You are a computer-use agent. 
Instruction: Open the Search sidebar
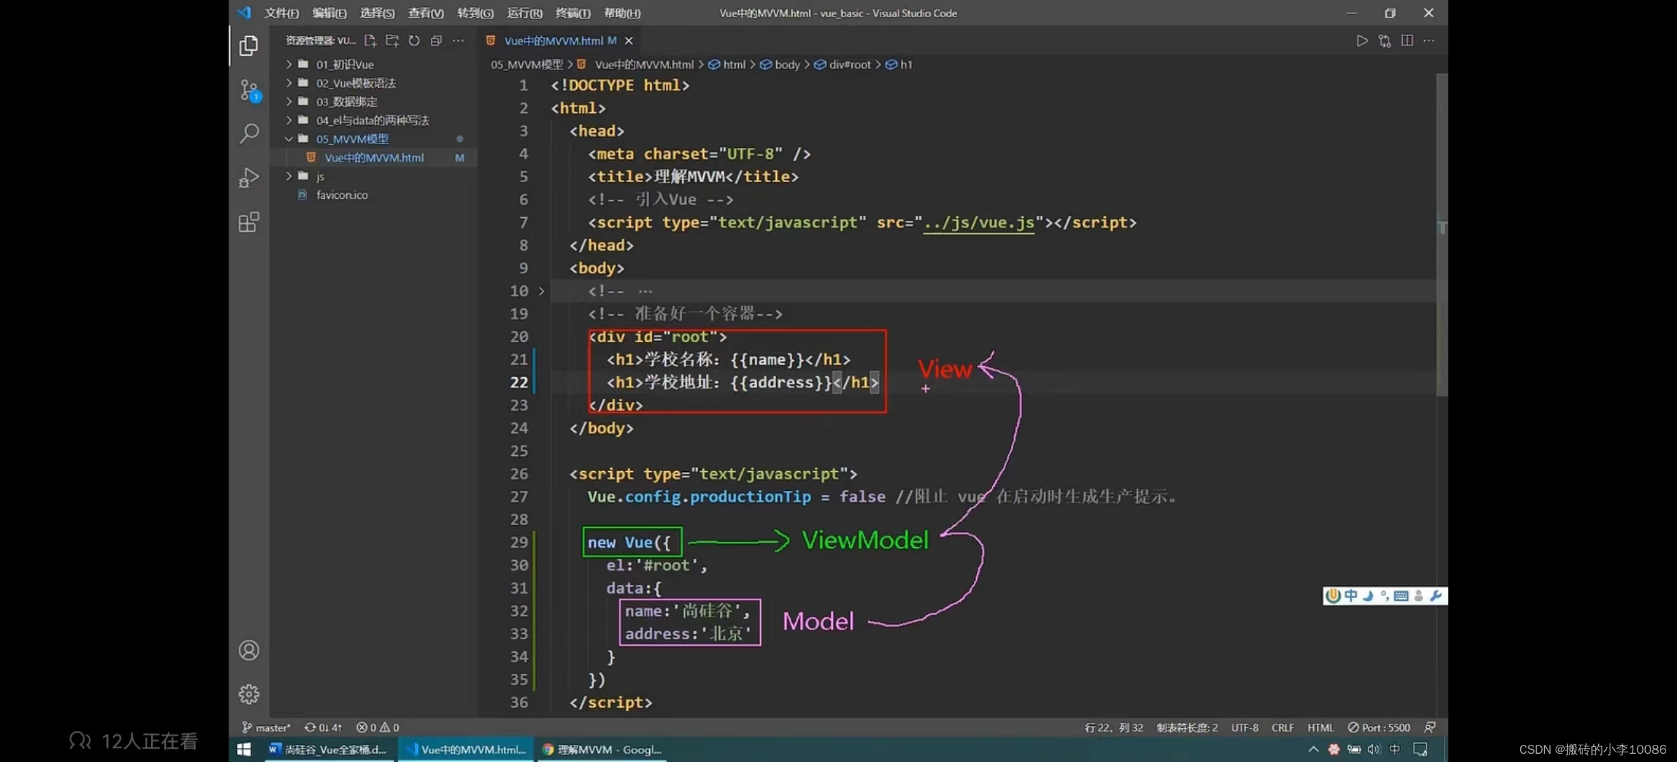tap(250, 133)
